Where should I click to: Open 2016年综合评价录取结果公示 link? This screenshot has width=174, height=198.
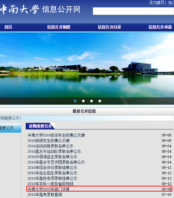click(52, 168)
